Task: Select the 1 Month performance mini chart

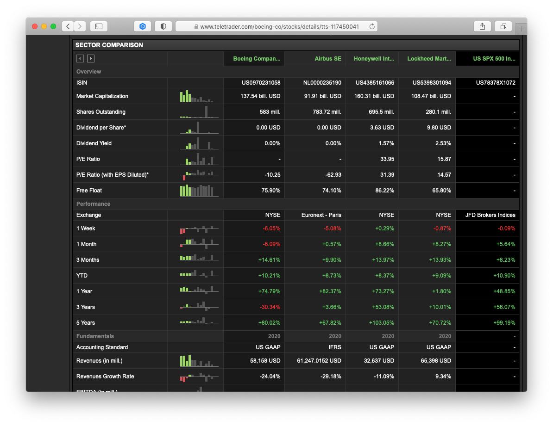Action: pos(199,243)
